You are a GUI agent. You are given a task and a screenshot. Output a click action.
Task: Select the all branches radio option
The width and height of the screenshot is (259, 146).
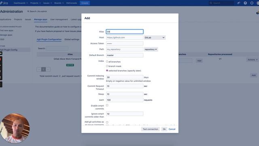click(x=107, y=62)
